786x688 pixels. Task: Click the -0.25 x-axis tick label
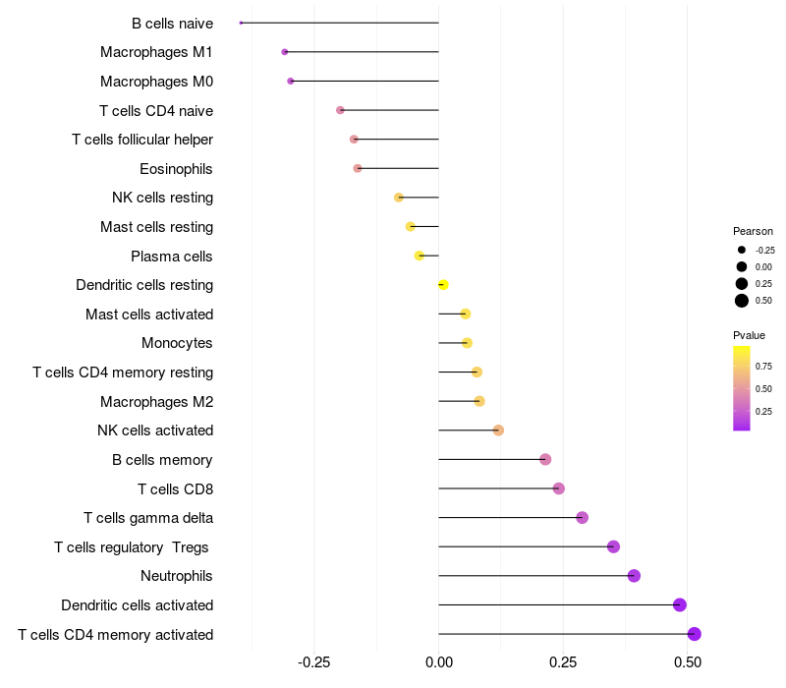[x=313, y=662]
